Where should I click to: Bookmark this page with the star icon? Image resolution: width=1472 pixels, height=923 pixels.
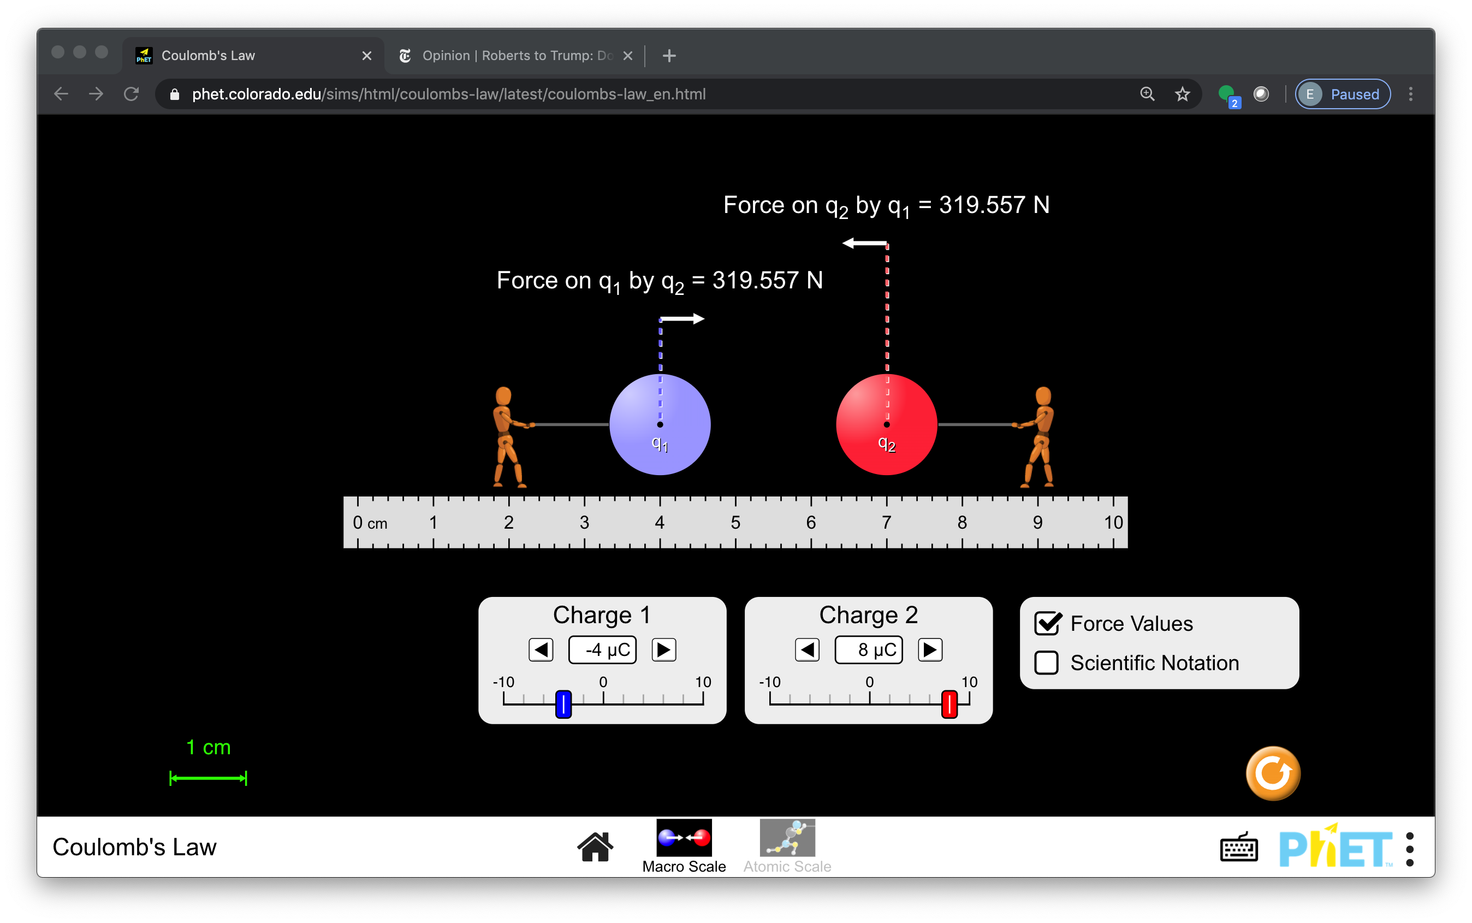(x=1182, y=94)
